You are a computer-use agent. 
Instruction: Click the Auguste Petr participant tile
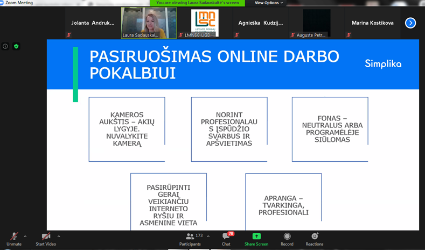tap(316, 23)
